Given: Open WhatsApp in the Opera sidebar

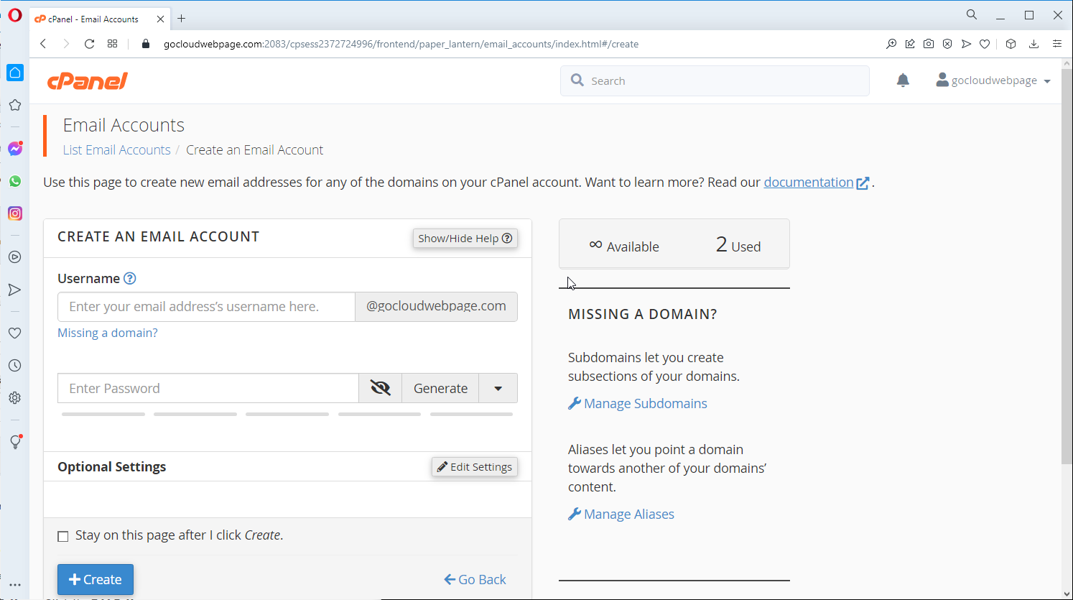Looking at the screenshot, I should [15, 181].
